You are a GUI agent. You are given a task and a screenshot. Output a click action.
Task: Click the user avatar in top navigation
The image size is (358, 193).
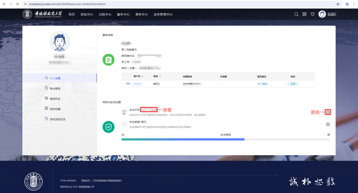coord(322,14)
